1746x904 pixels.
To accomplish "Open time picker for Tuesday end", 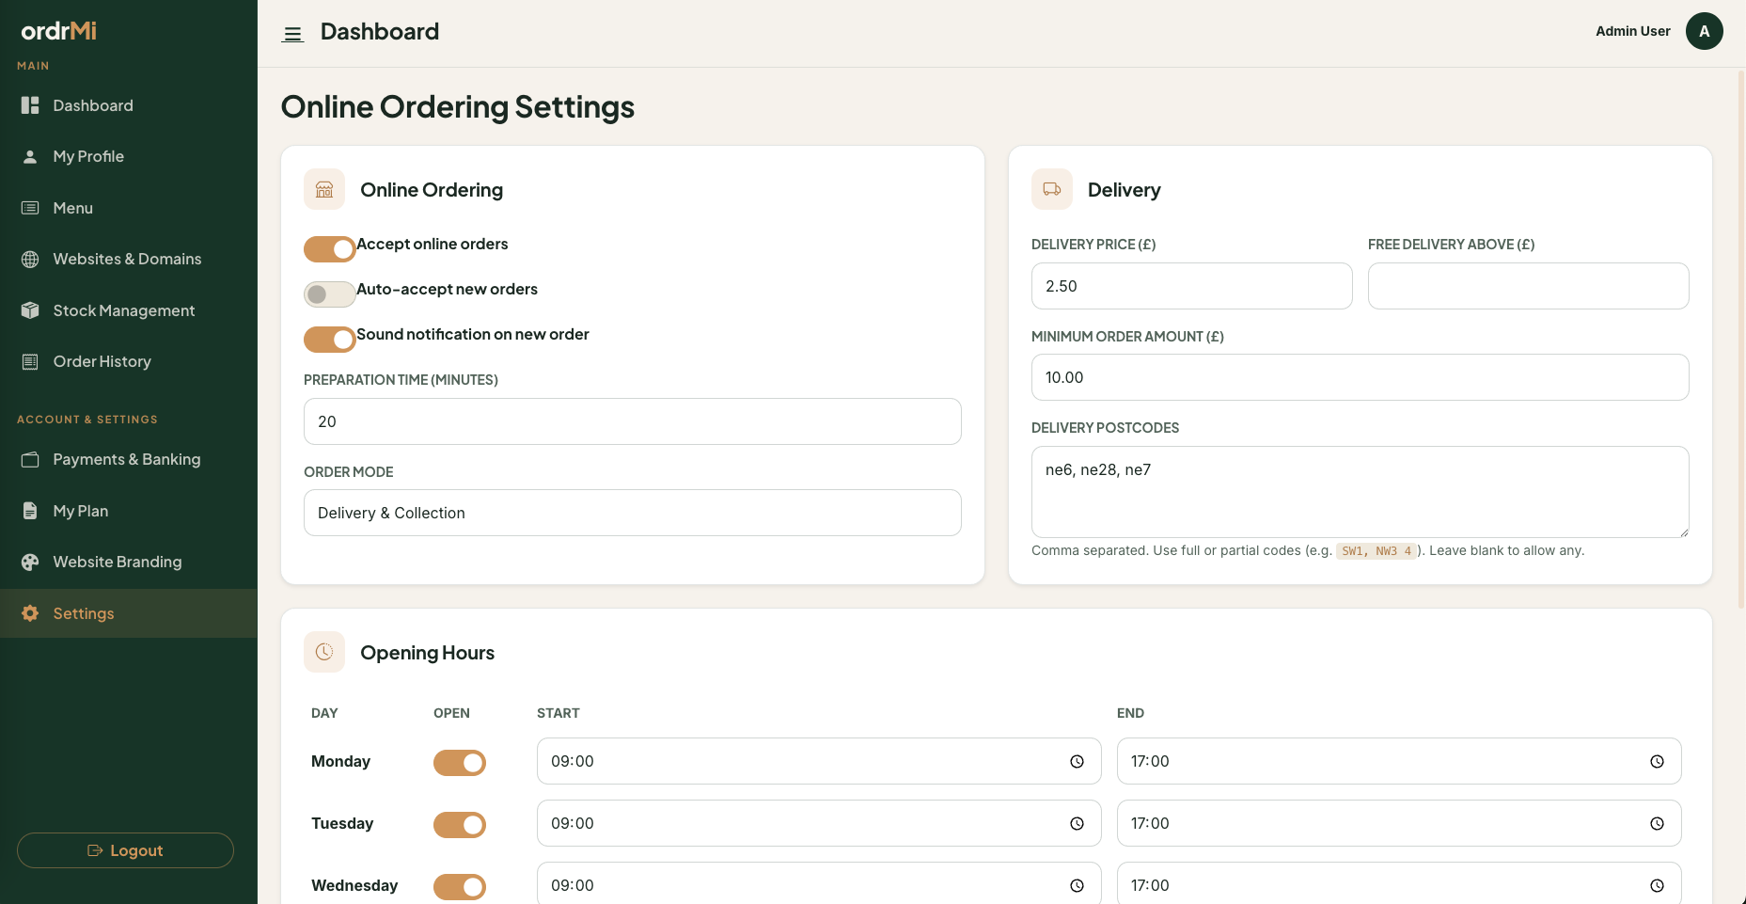I will click(x=1657, y=823).
